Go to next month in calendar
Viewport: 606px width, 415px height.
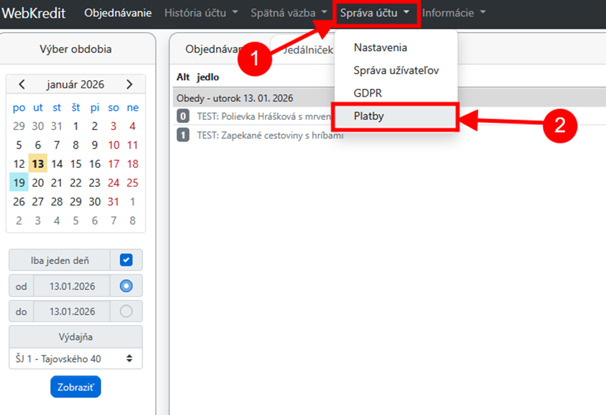tap(130, 85)
